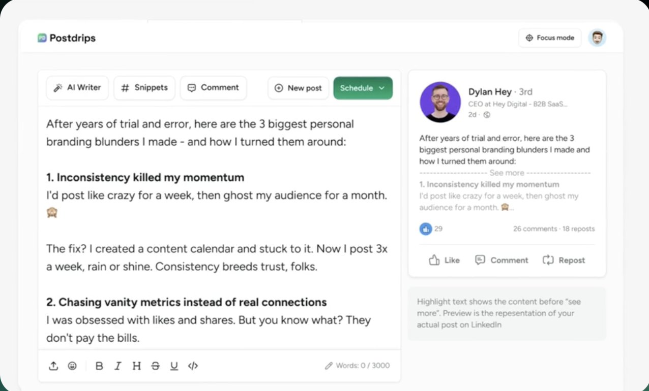Insert a code block using the code icon
Viewport: 649px width, 391px height.
193,365
